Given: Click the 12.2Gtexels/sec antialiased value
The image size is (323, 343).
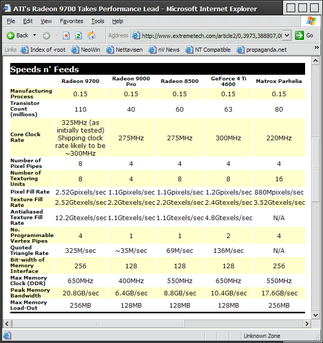Looking at the screenshot, I should tap(81, 218).
